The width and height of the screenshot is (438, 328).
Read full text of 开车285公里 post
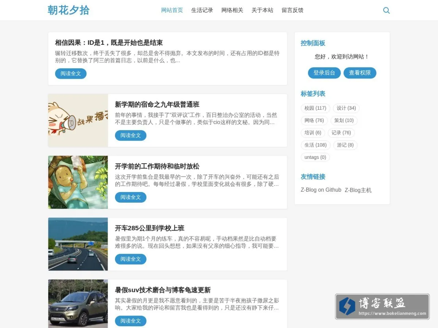tap(131, 259)
